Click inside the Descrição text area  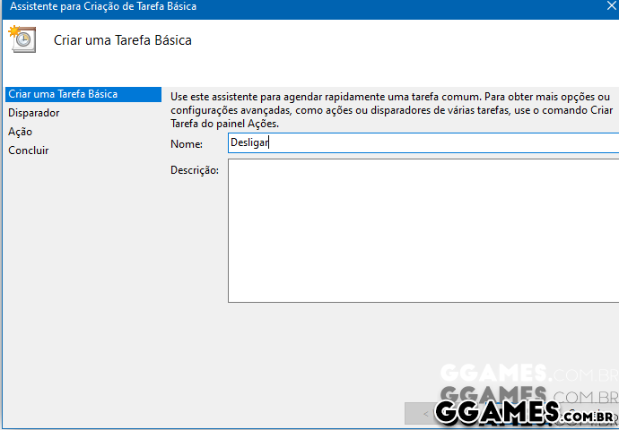pyautogui.click(x=422, y=230)
